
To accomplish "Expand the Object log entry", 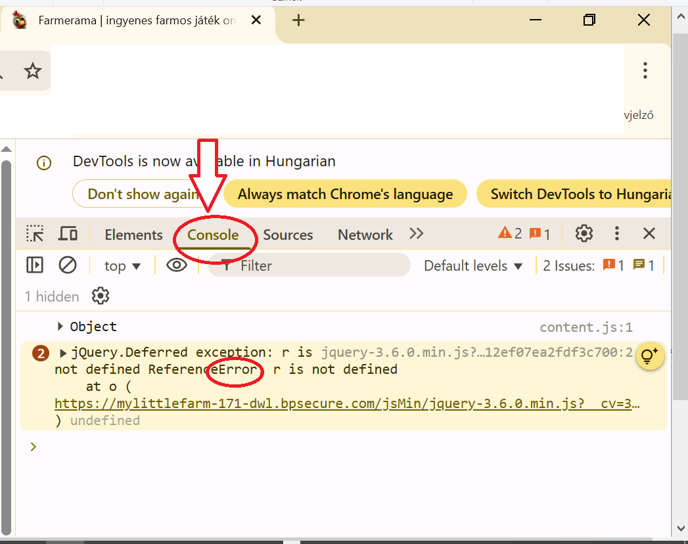I will tap(60, 327).
